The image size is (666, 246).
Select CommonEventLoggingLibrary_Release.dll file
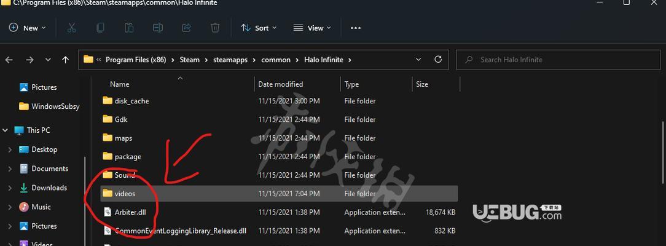(181, 231)
